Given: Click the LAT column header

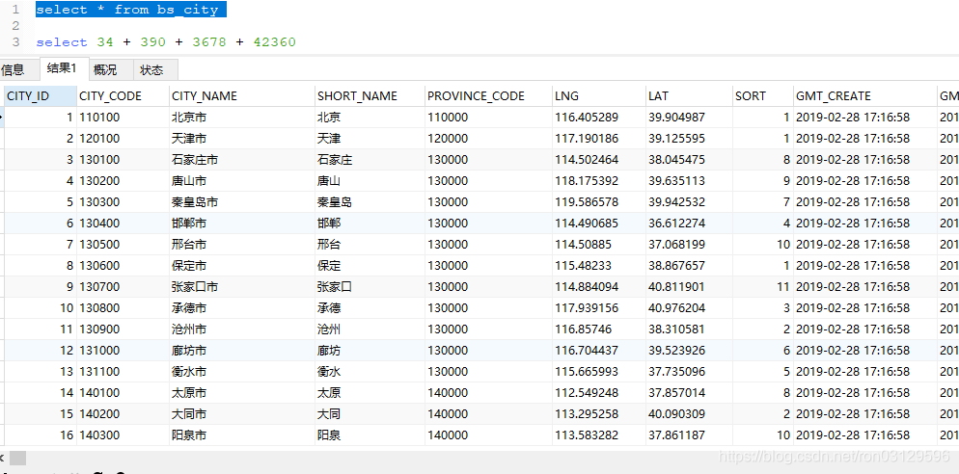Looking at the screenshot, I should 689,96.
